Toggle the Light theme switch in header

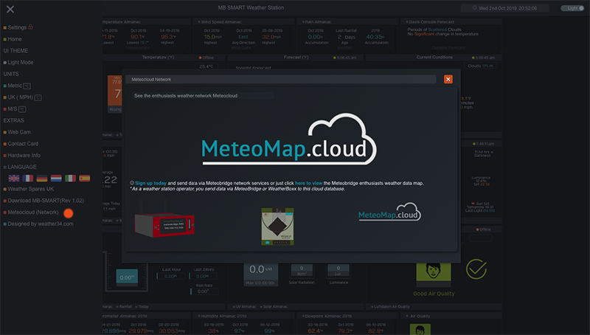click(x=571, y=8)
